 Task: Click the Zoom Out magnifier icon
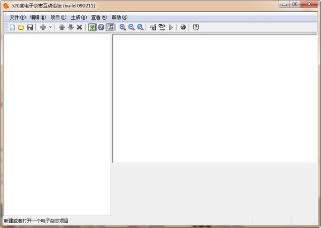131,27
